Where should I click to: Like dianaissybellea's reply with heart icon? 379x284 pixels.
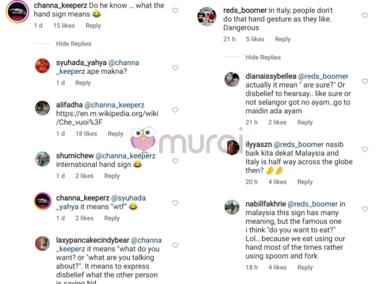pyautogui.click(x=365, y=80)
